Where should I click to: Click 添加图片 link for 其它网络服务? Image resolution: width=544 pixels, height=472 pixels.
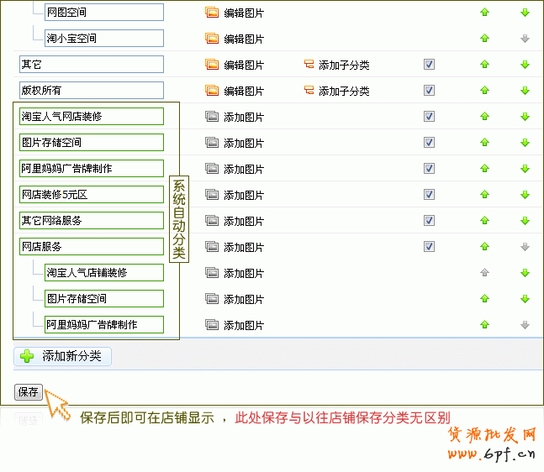(x=243, y=221)
